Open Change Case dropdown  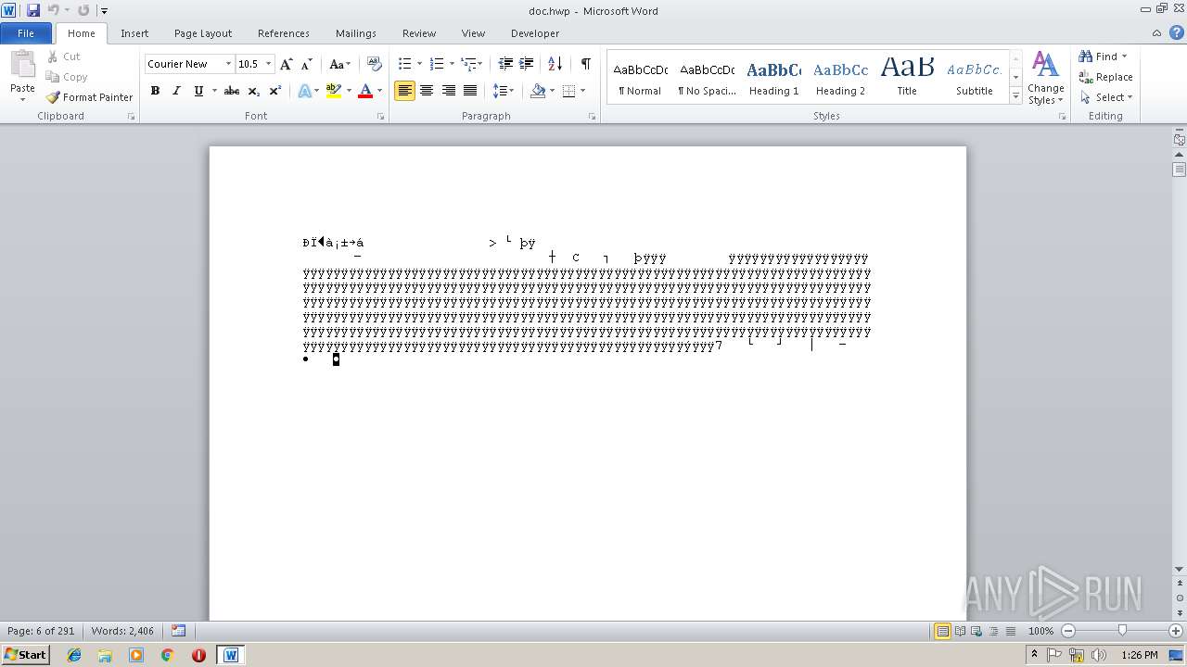pos(339,64)
